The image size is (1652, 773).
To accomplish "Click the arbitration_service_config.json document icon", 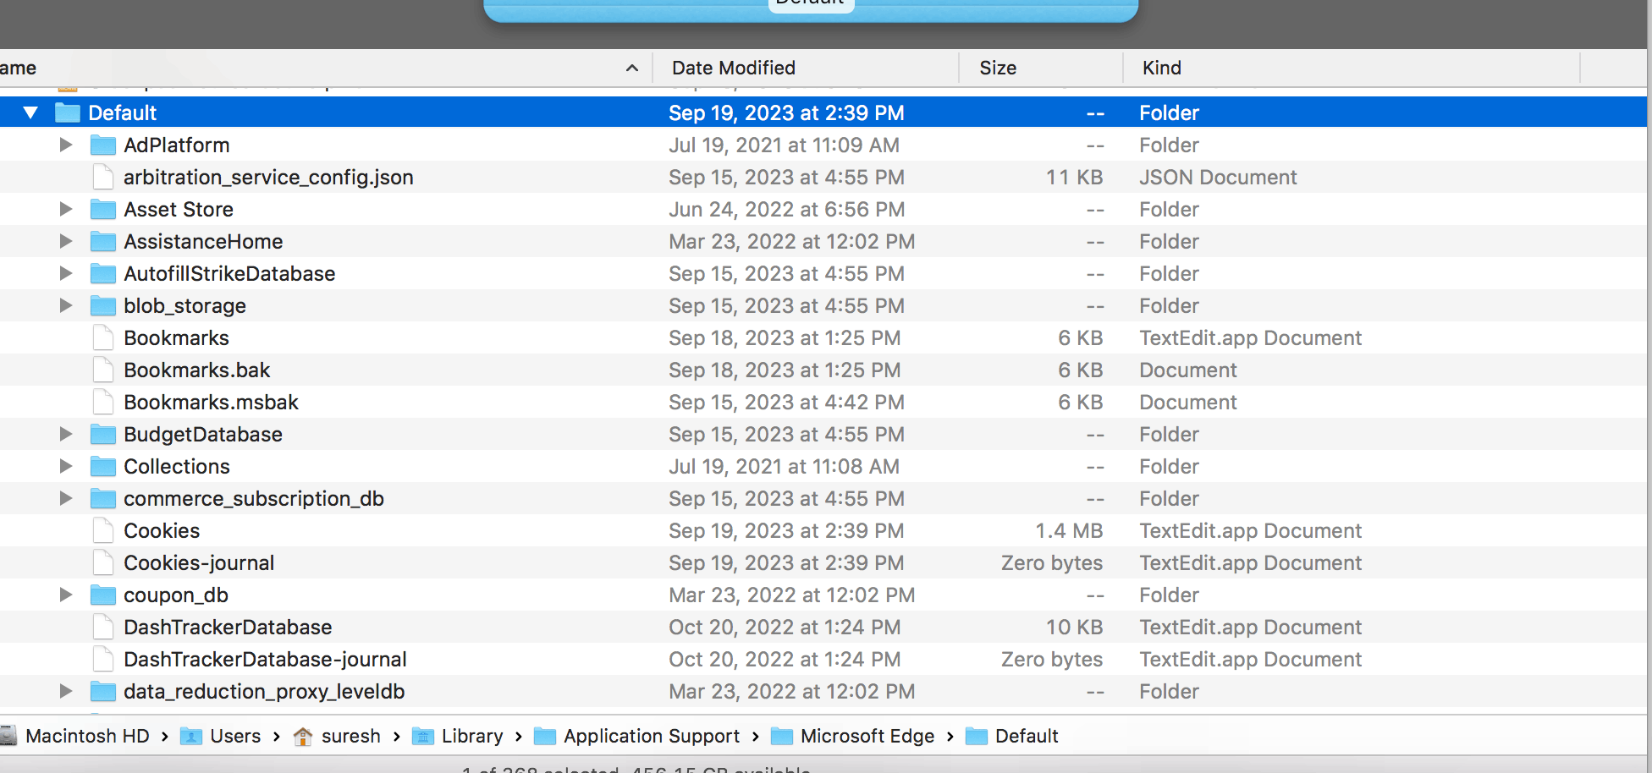I will click(102, 177).
